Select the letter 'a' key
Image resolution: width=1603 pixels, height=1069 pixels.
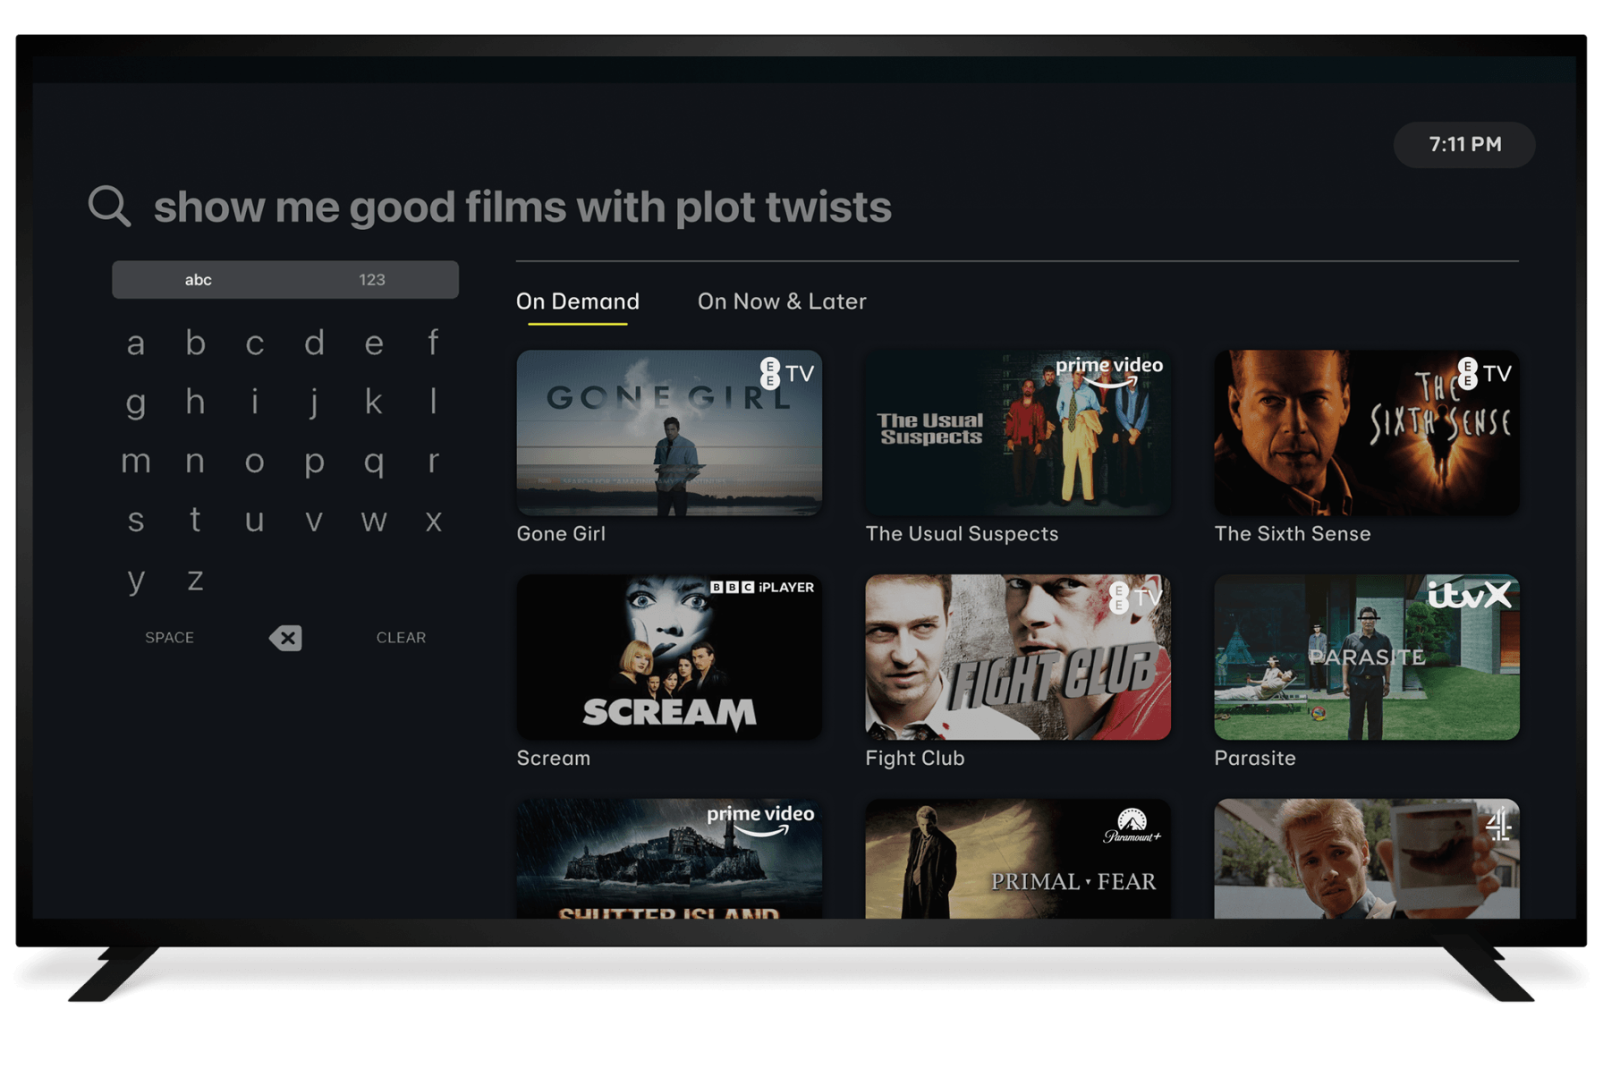click(136, 344)
